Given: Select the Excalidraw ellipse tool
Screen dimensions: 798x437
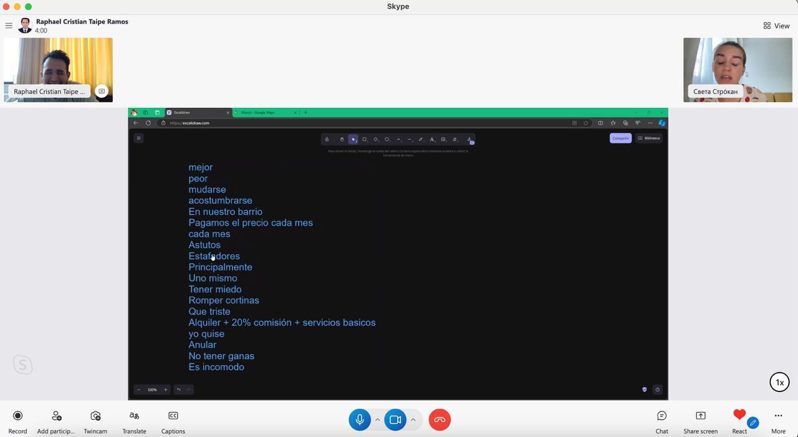Looking at the screenshot, I should (x=387, y=139).
